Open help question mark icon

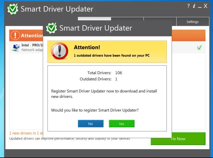[x=188, y=6]
